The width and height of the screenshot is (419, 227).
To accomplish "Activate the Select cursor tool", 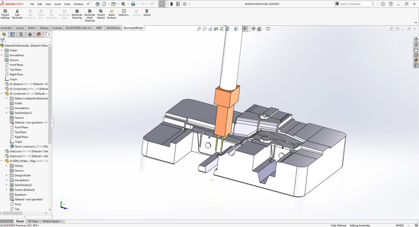I will (162, 4).
